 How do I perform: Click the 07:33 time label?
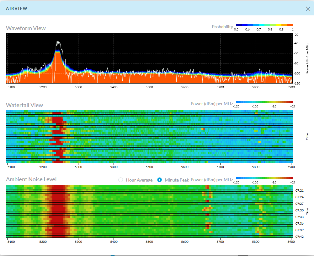[299, 217]
